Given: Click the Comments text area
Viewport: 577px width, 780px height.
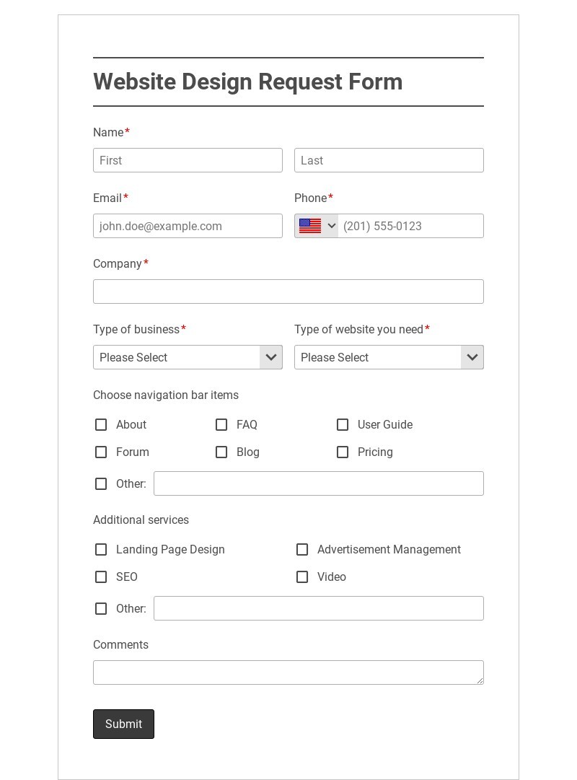Looking at the screenshot, I should click(288, 672).
